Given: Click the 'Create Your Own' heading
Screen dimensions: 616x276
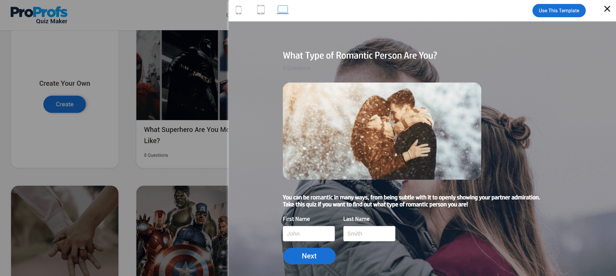Looking at the screenshot, I should [64, 83].
